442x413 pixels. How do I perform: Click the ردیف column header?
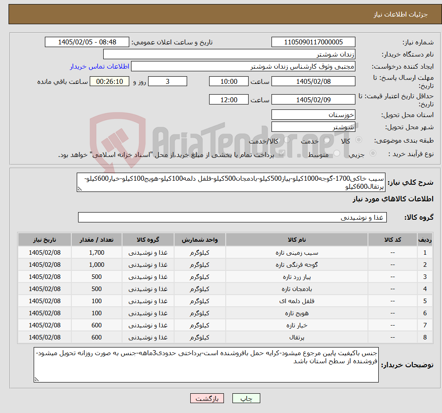coord(425,239)
